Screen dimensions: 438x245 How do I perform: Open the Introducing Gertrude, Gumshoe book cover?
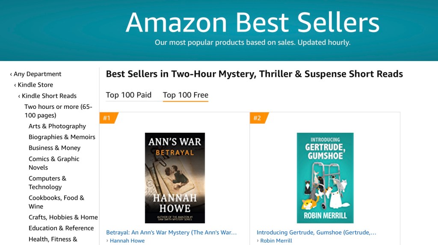pos(325,178)
